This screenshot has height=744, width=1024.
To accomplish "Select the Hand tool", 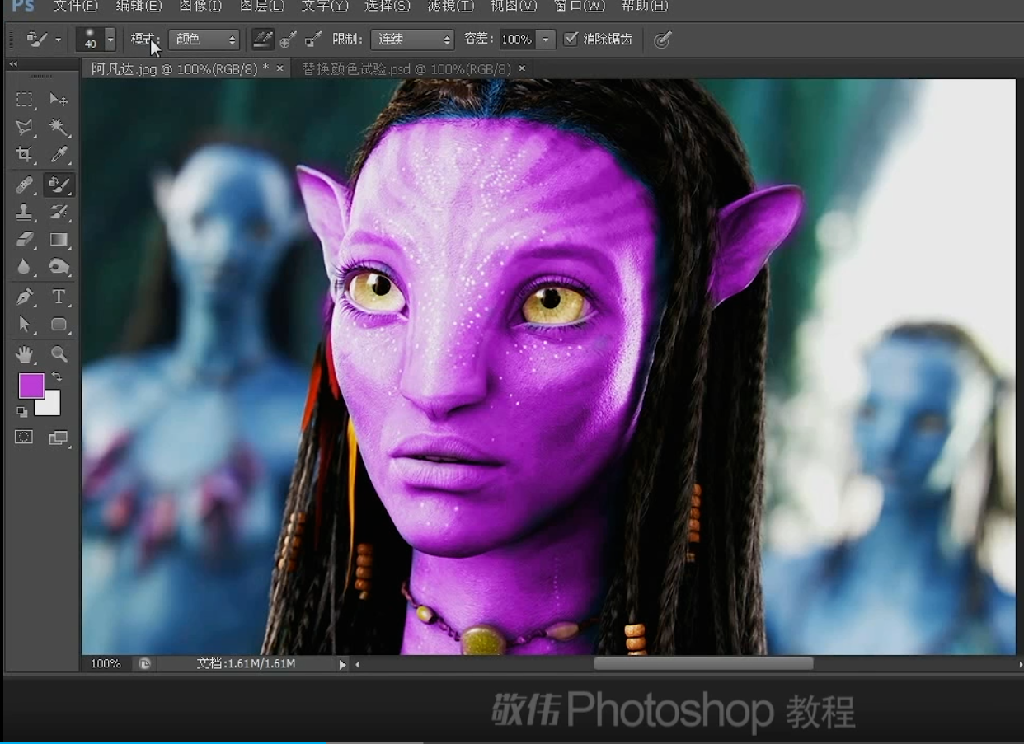I will click(25, 354).
